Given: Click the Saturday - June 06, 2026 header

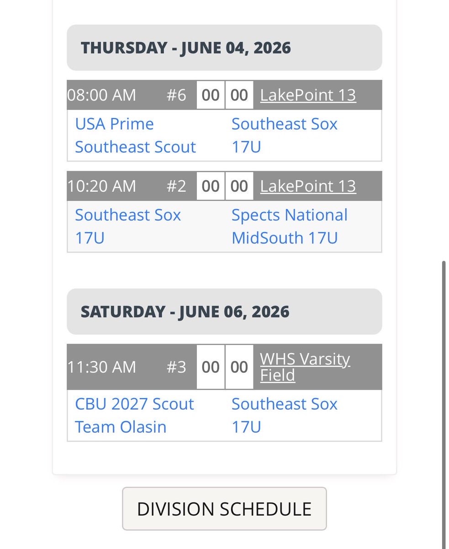Looking at the screenshot, I should coord(224,312).
